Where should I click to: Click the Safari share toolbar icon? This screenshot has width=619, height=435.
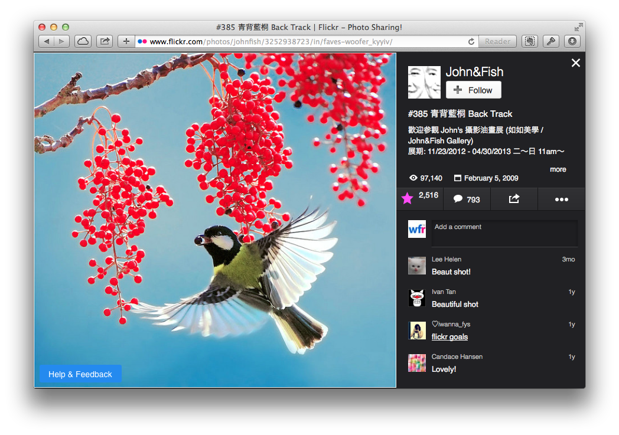(x=105, y=41)
